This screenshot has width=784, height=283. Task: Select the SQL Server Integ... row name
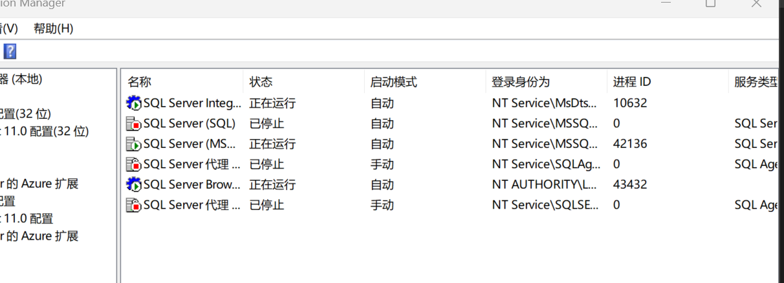pyautogui.click(x=192, y=103)
